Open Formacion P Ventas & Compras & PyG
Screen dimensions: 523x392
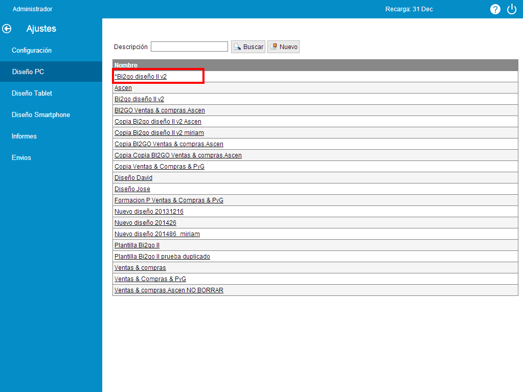coord(169,200)
